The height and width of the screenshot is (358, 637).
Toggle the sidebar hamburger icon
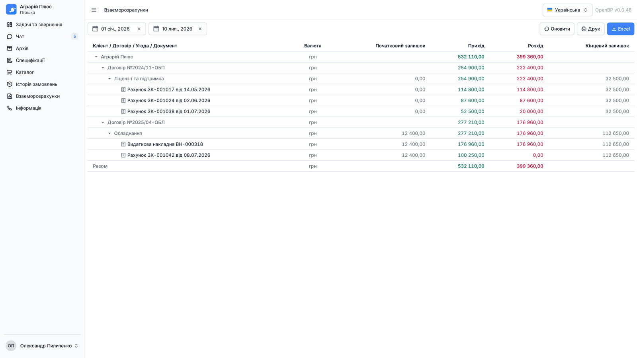pos(94,10)
